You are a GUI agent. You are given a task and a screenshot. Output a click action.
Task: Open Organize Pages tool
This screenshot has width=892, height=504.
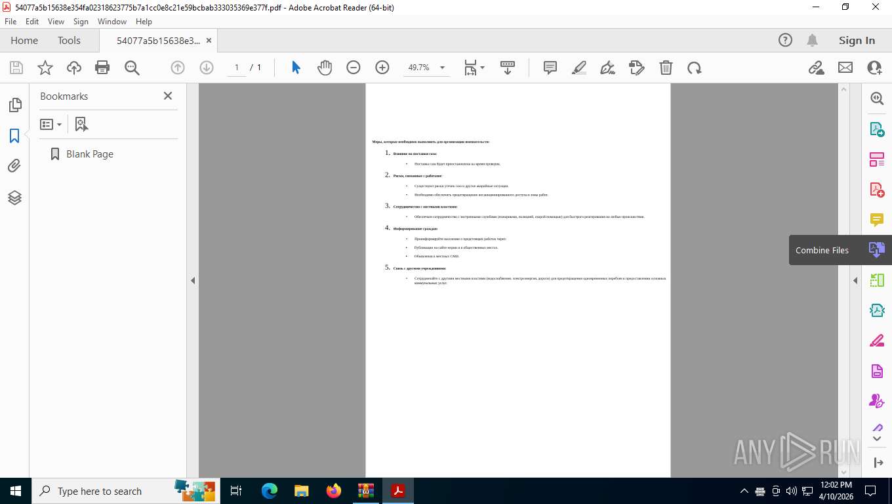point(877,280)
